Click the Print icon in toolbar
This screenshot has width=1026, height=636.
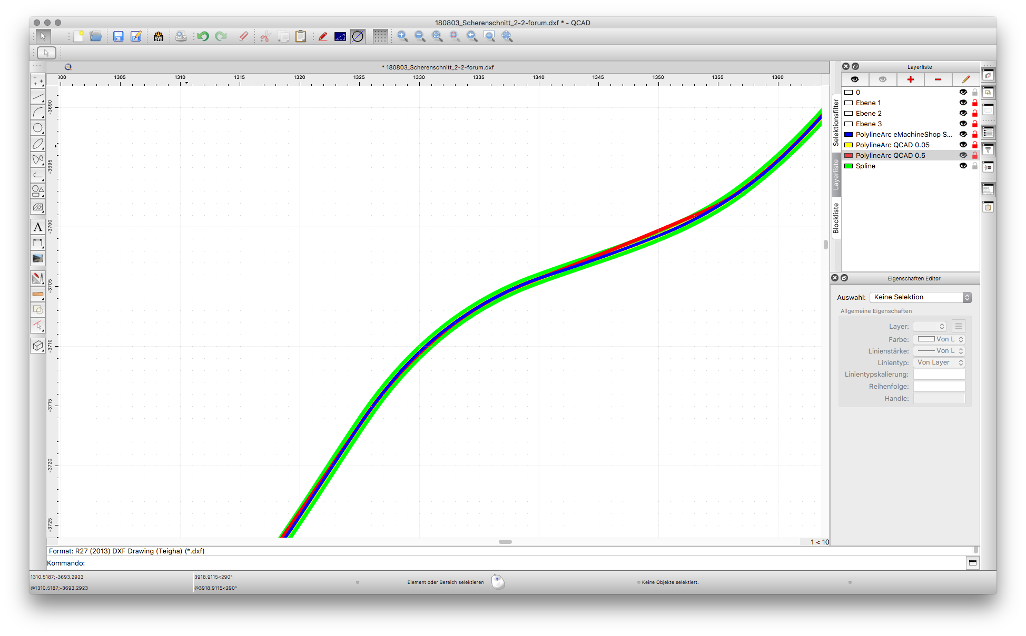181,36
